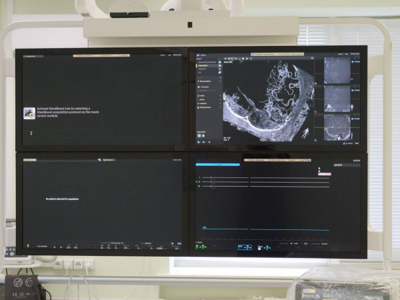The image size is (400, 300).
Task: Click the pink alert label on hemodynamic screen
Action: [324, 174]
